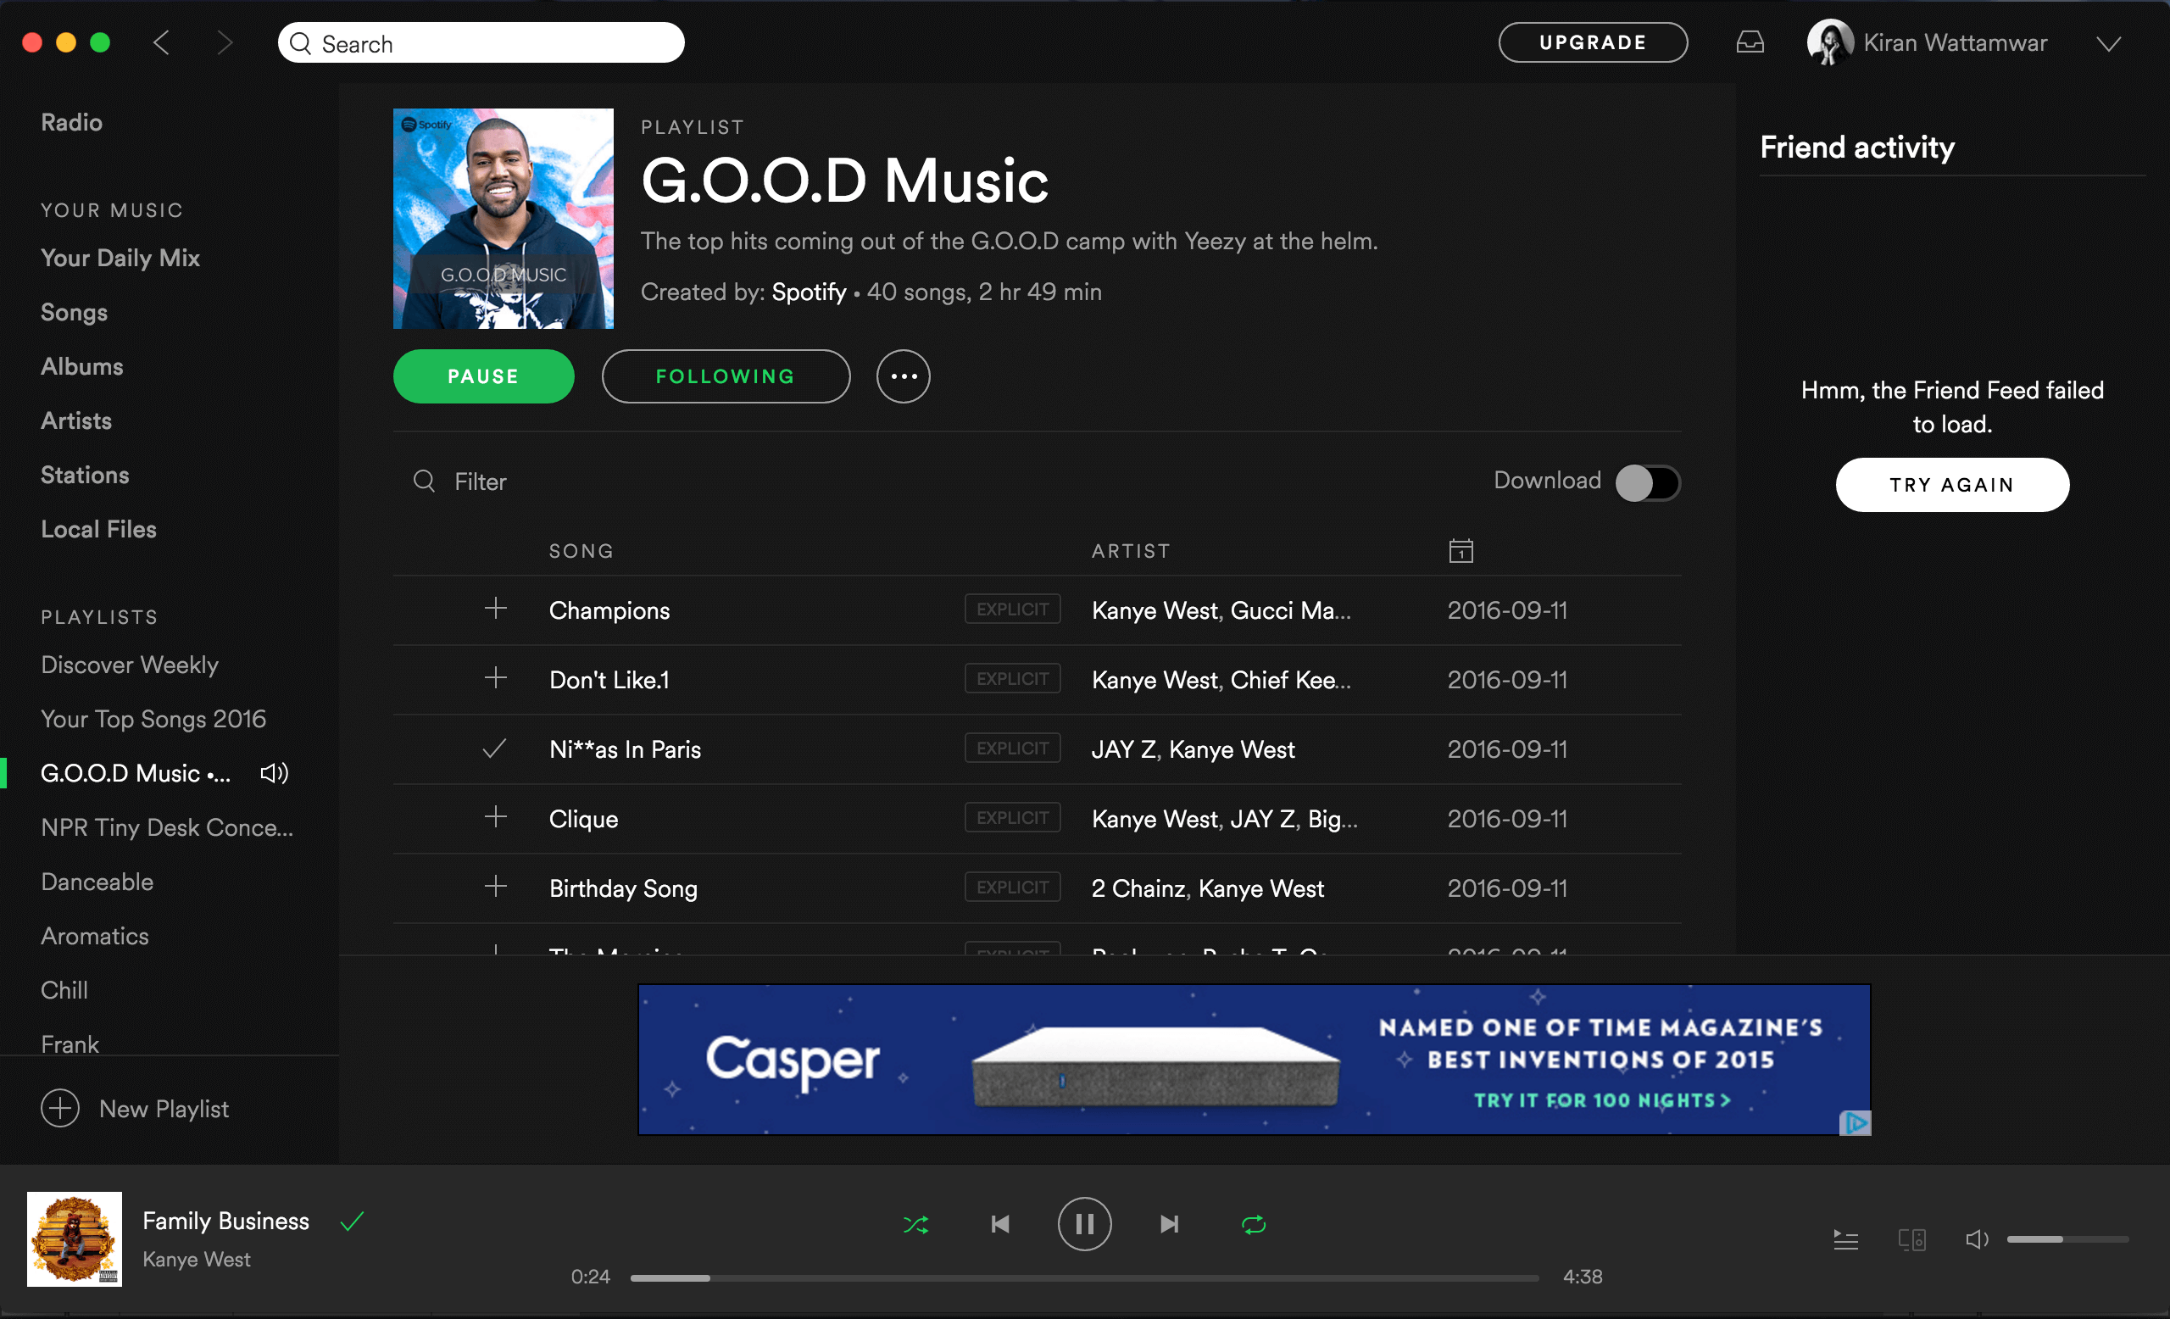The height and width of the screenshot is (1319, 2170).
Task: Open 2 Chainz, Kanye West artist link
Action: click(1206, 888)
